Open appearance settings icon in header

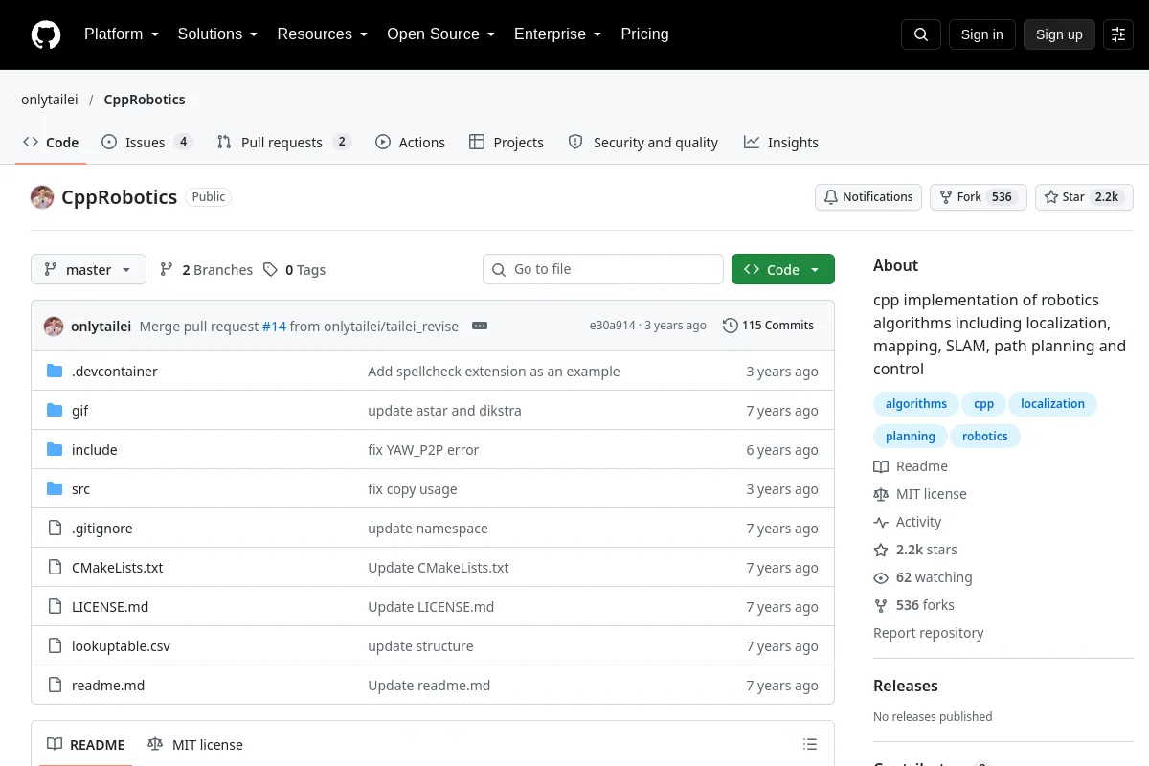pos(1118,34)
